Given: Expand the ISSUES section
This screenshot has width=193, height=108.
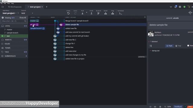Looking at the screenshot, I should click(14, 44).
